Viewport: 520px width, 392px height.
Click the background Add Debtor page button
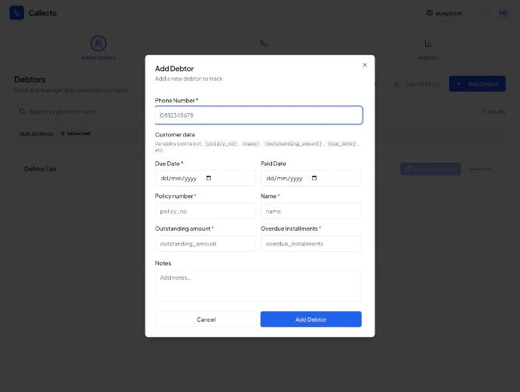(x=477, y=84)
